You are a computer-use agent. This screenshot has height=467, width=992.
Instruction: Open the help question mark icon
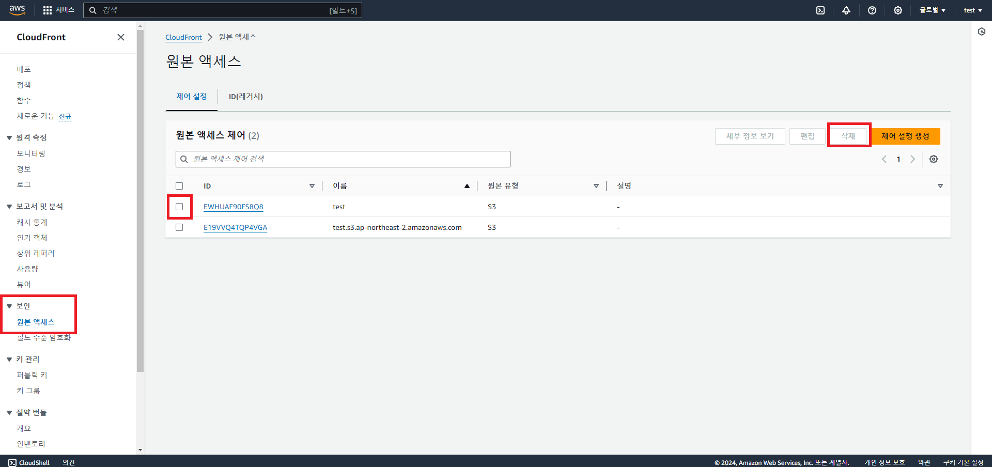click(x=872, y=10)
